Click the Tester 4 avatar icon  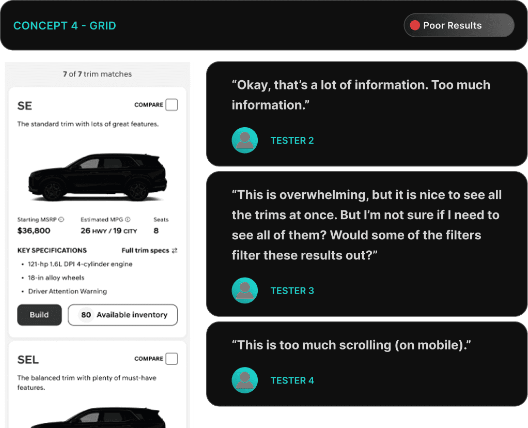tap(245, 380)
